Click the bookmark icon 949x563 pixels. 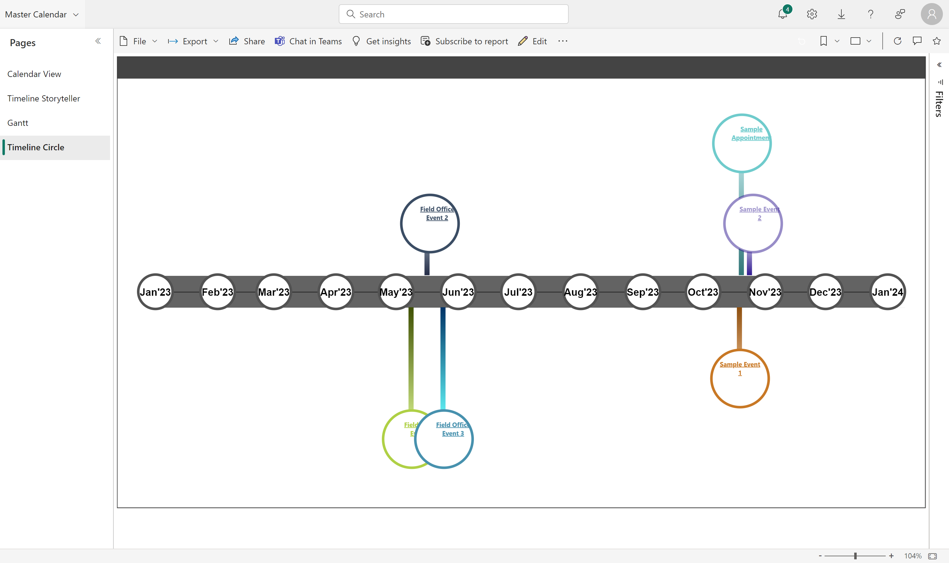tap(823, 41)
